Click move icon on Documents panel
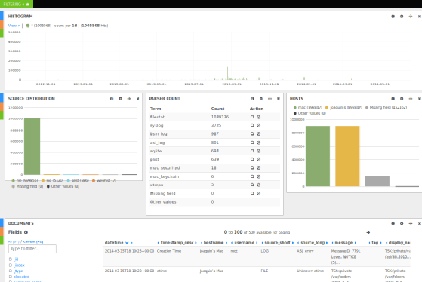Image resolution: width=422 pixels, height=282 pixels. click(411, 224)
